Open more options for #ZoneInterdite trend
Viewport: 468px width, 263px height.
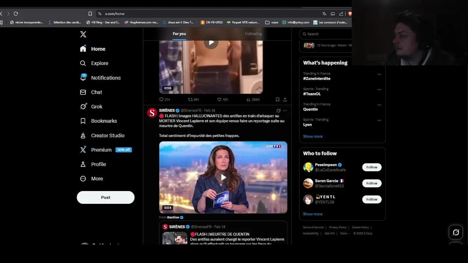tap(379, 74)
